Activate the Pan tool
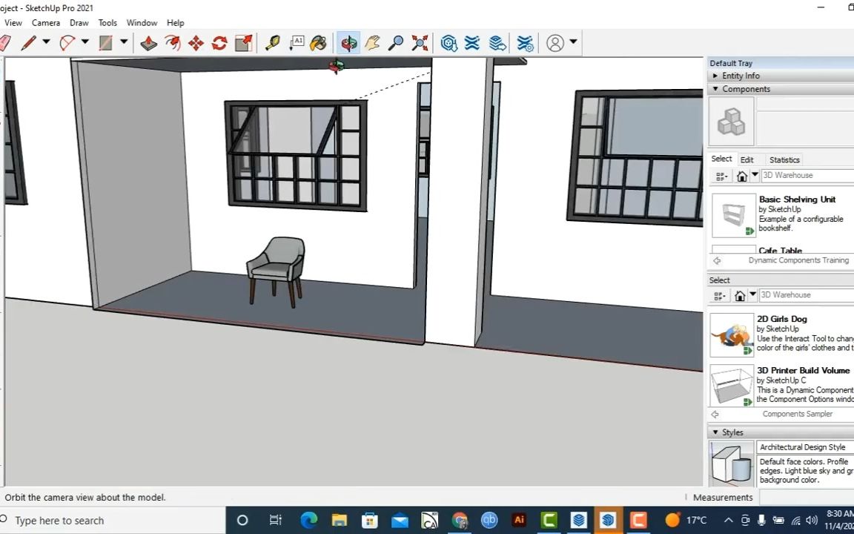 coord(371,43)
